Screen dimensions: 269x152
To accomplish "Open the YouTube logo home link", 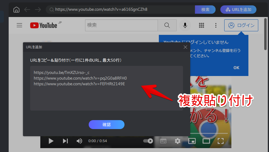I will click(44, 25).
